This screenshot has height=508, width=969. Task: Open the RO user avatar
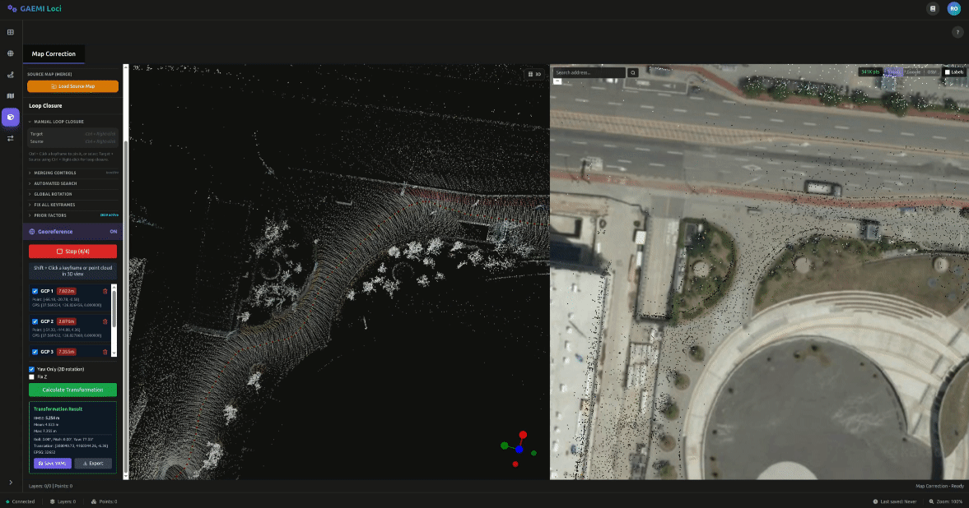[953, 8]
